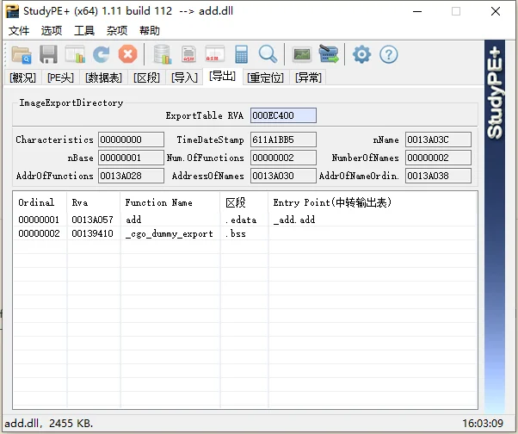Click the database cylinder chart icon
Image resolution: width=518 pixels, height=434 pixels.
163,54
